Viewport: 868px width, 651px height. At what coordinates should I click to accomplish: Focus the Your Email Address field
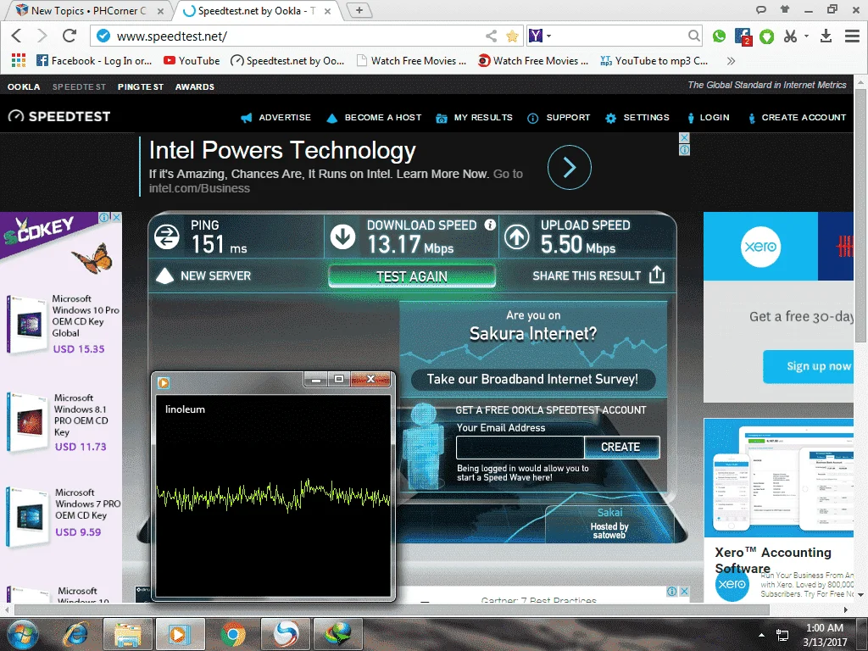(x=520, y=448)
